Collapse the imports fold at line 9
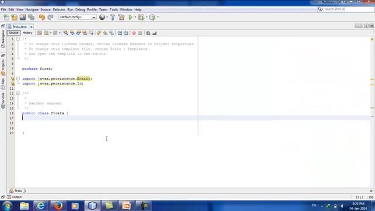Image resolution: width=375 pixels, height=211 pixels. [x=18, y=79]
